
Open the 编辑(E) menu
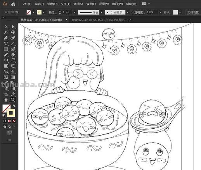click(x=39, y=4)
